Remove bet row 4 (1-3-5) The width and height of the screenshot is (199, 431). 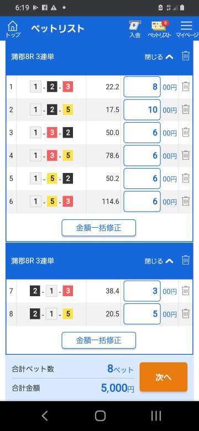tap(186, 156)
